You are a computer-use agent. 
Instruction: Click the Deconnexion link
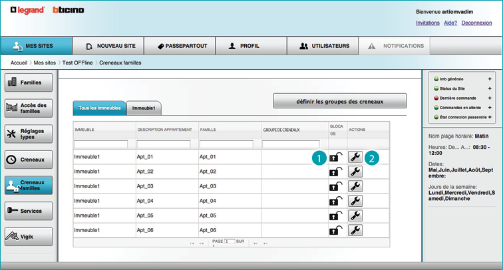pyautogui.click(x=477, y=22)
